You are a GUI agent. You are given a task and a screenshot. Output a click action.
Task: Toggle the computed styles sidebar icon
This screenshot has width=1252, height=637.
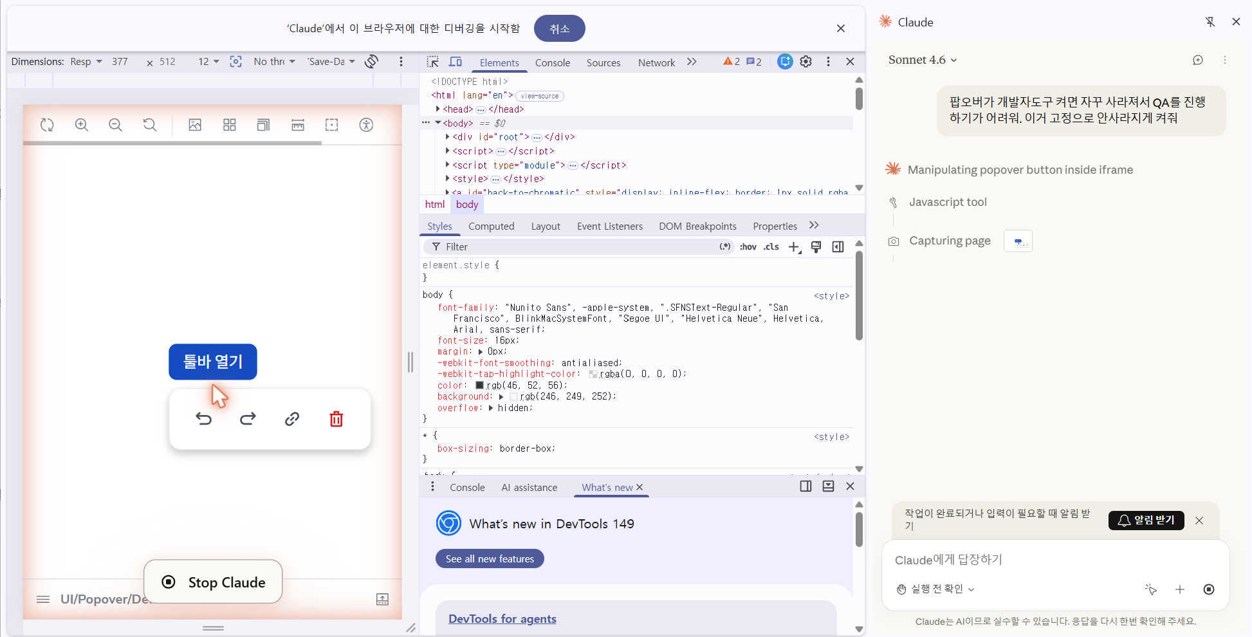coord(838,247)
